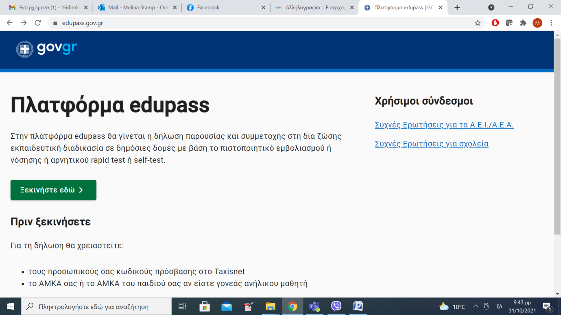The width and height of the screenshot is (561, 315).
Task: Select the Πλατφόρμα edupass tab
Action: pyautogui.click(x=403, y=8)
